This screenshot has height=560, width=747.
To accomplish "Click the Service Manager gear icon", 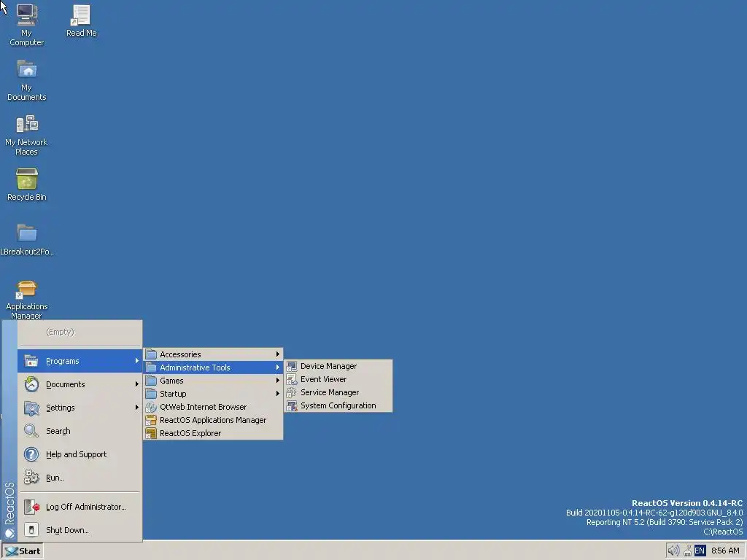I will click(292, 392).
